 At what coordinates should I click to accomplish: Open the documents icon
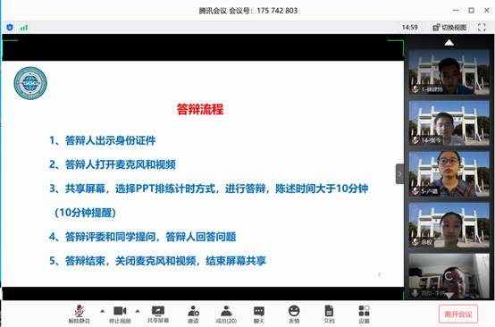coord(329,314)
